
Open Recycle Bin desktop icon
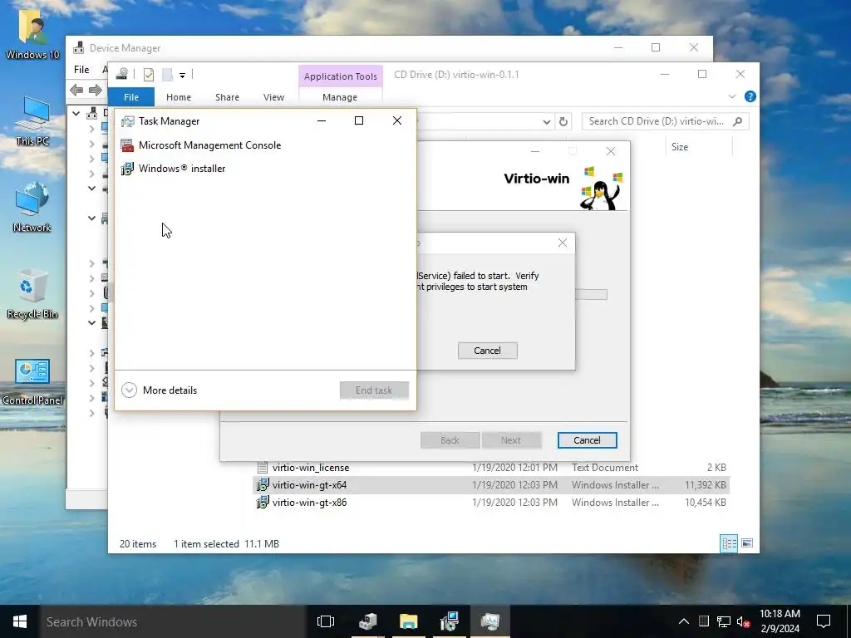(32, 294)
